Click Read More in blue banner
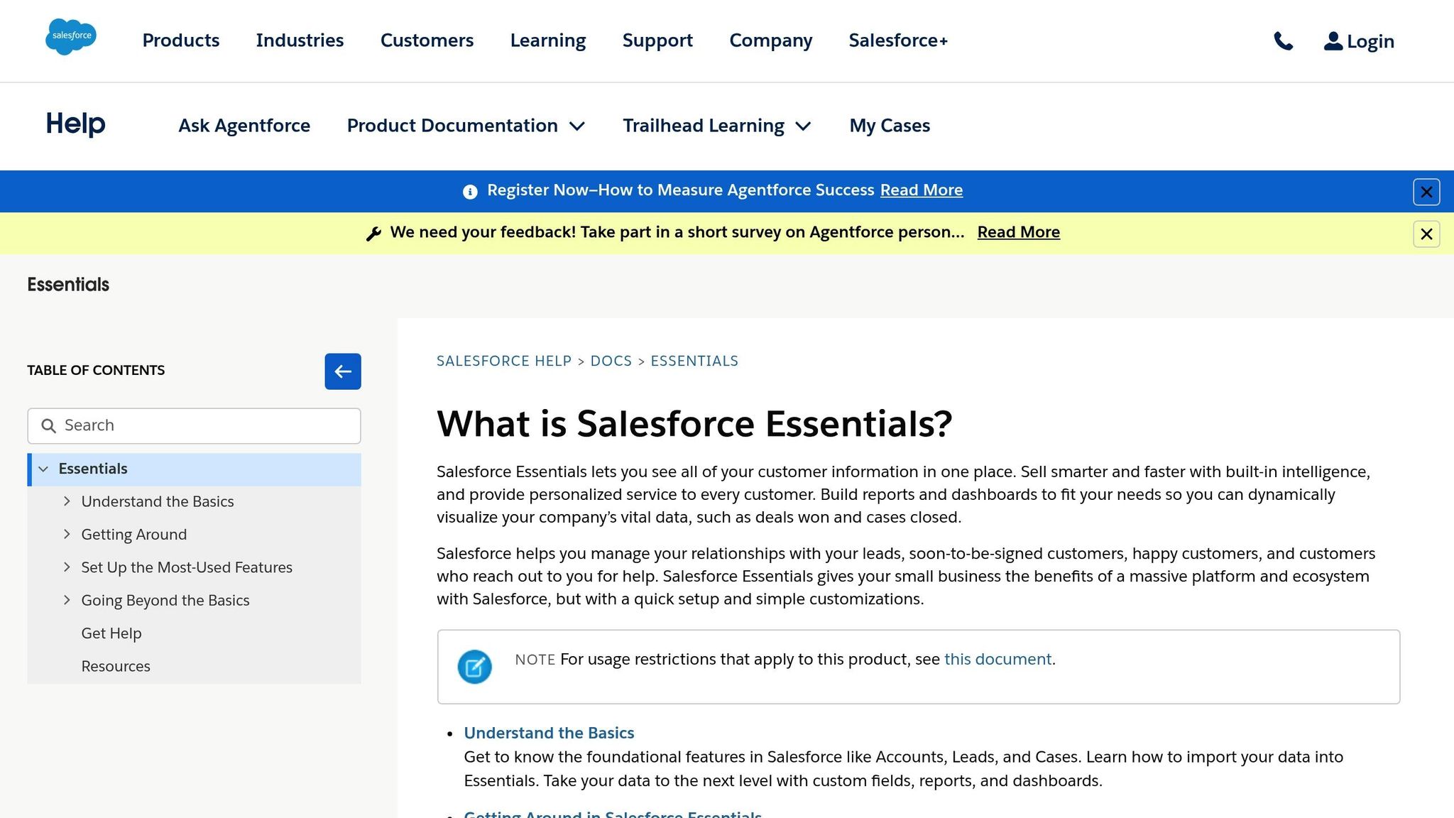Screen dimensions: 1454x818 tap(922, 190)
